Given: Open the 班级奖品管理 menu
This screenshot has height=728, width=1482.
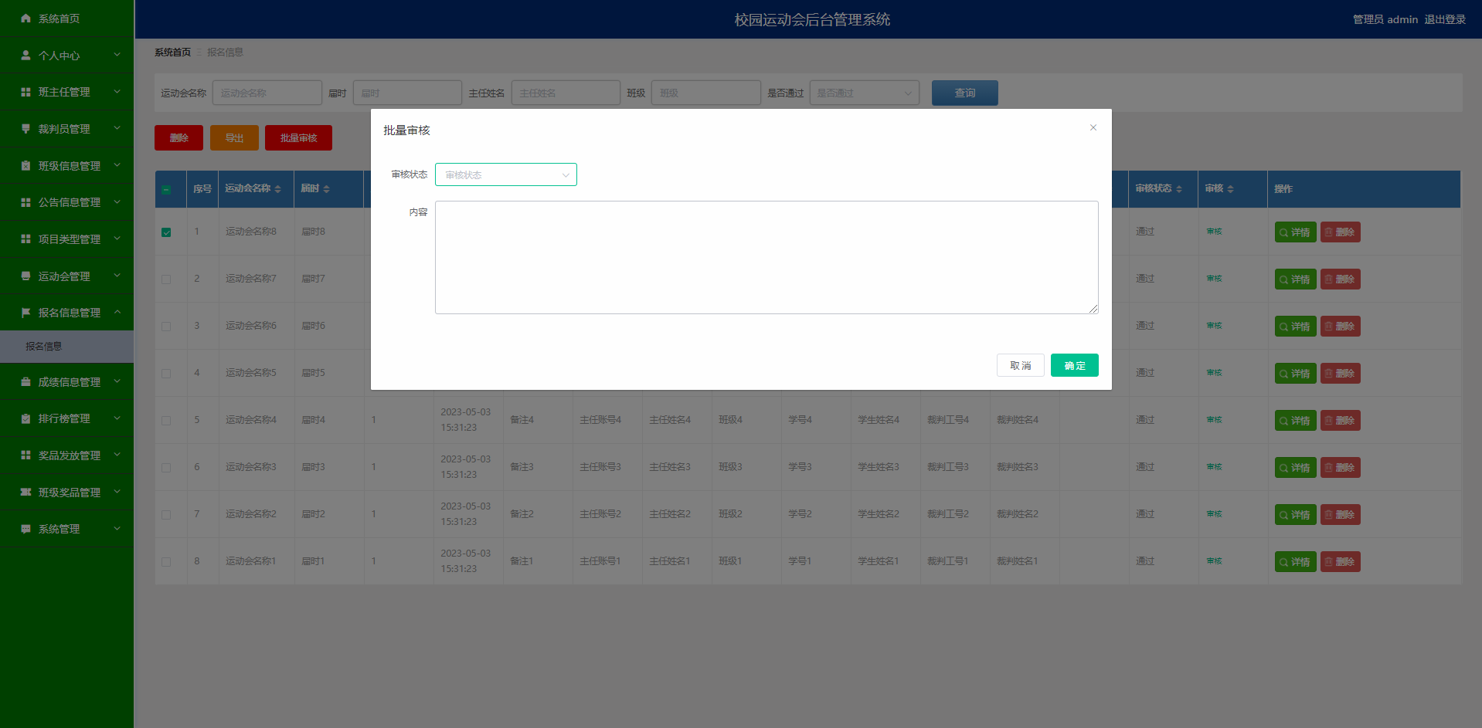Looking at the screenshot, I should [x=67, y=492].
